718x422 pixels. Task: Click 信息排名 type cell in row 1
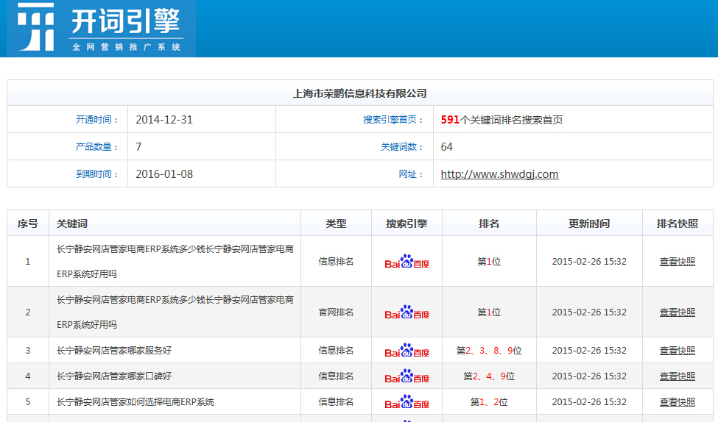coord(336,262)
